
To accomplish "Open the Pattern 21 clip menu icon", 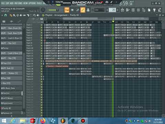I will click(104, 79).
